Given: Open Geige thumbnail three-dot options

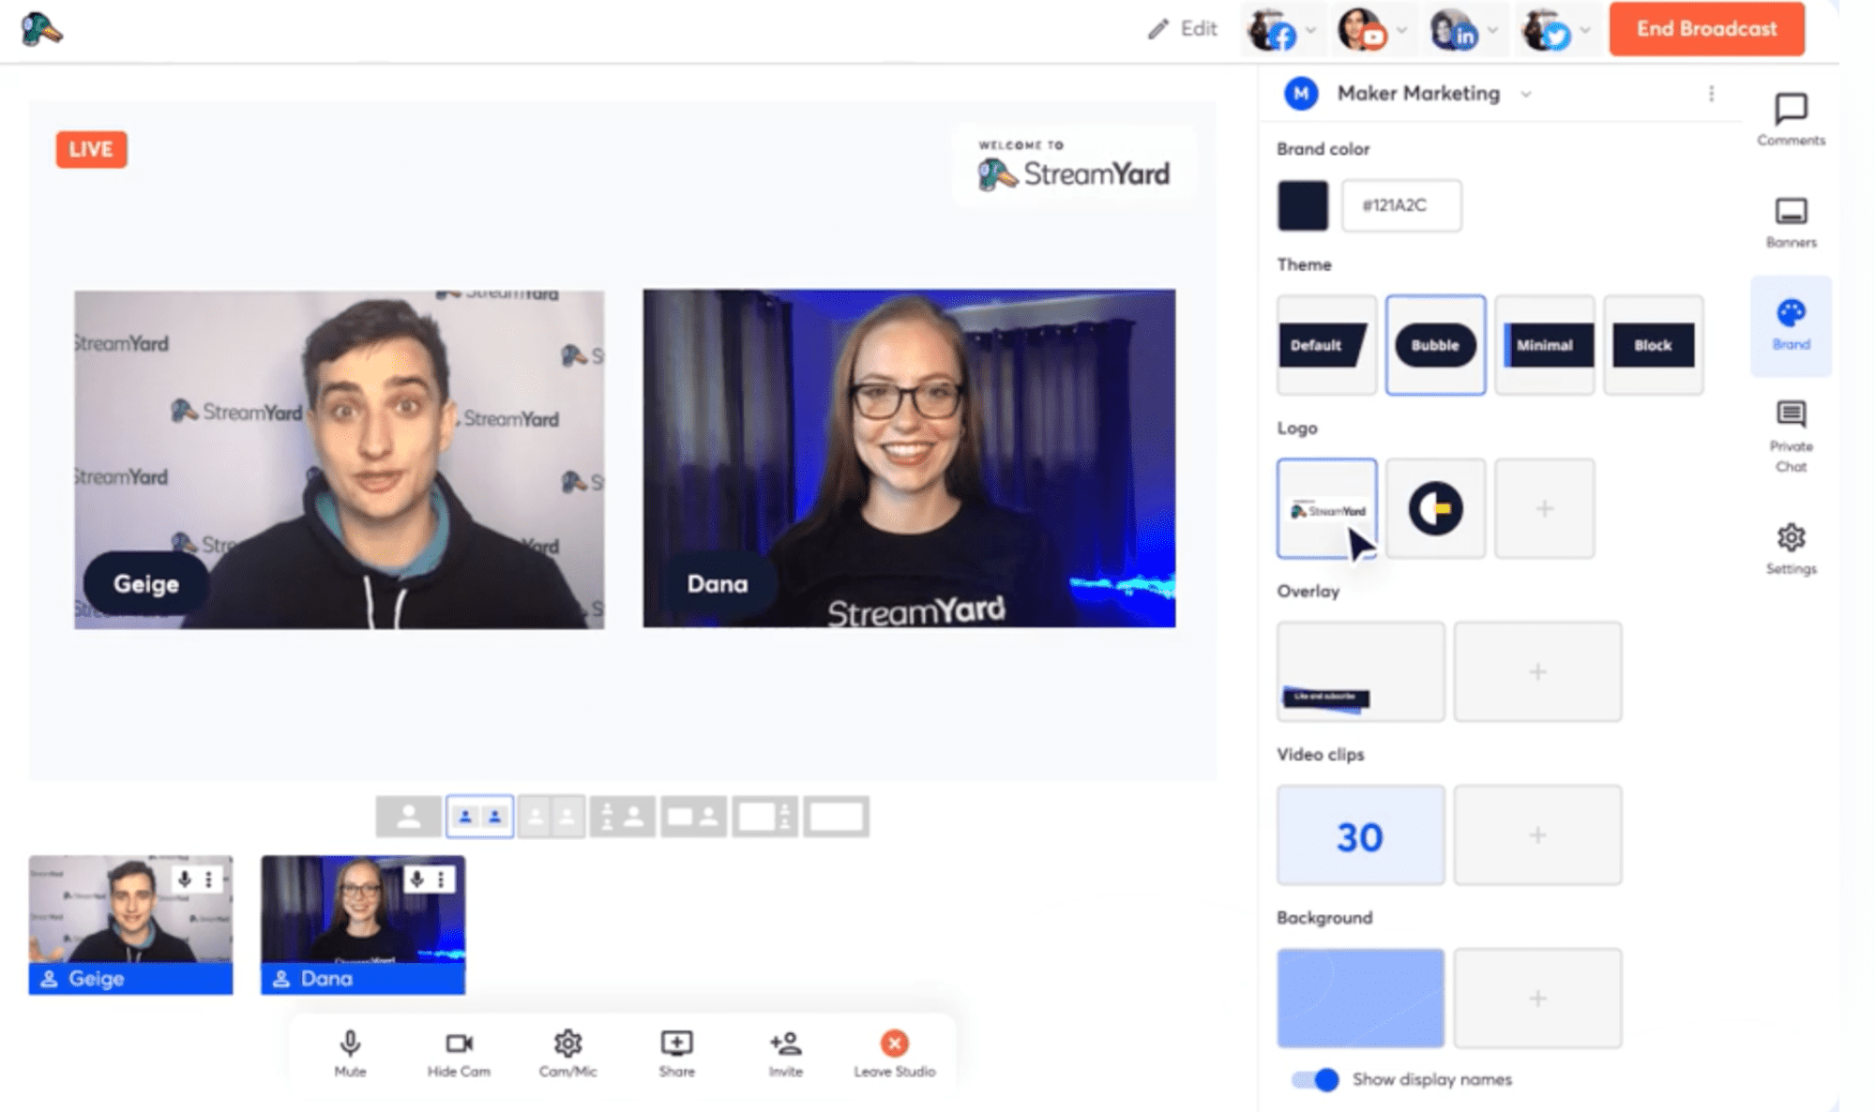Looking at the screenshot, I should (209, 879).
